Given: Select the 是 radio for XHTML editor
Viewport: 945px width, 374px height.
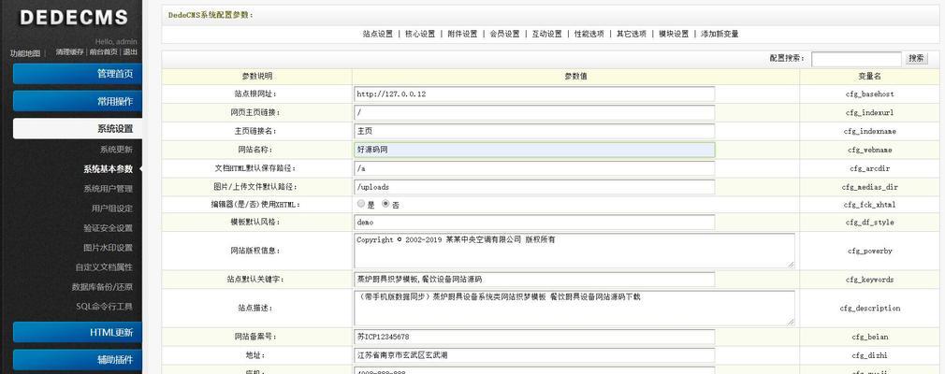Looking at the screenshot, I should click(x=361, y=204).
